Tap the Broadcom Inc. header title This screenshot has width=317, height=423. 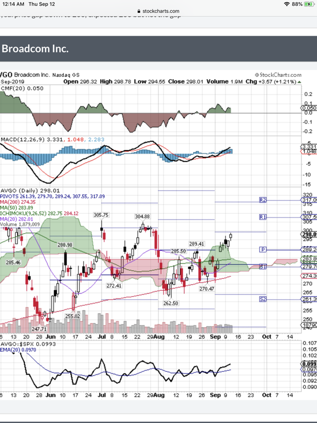point(35,49)
